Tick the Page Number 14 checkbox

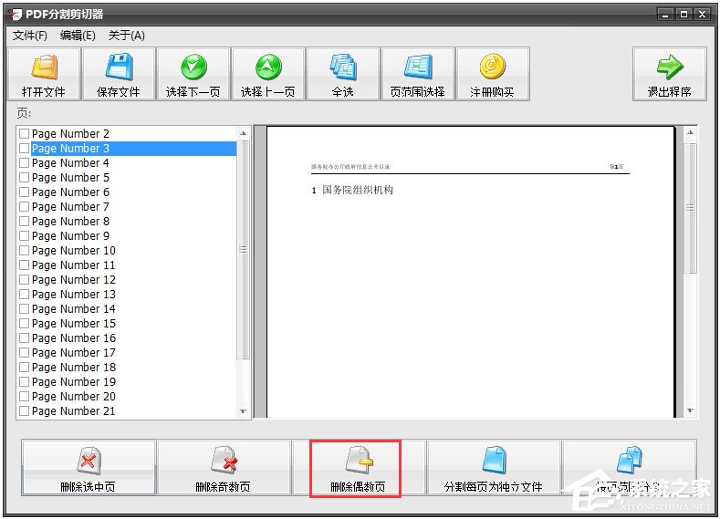[24, 309]
